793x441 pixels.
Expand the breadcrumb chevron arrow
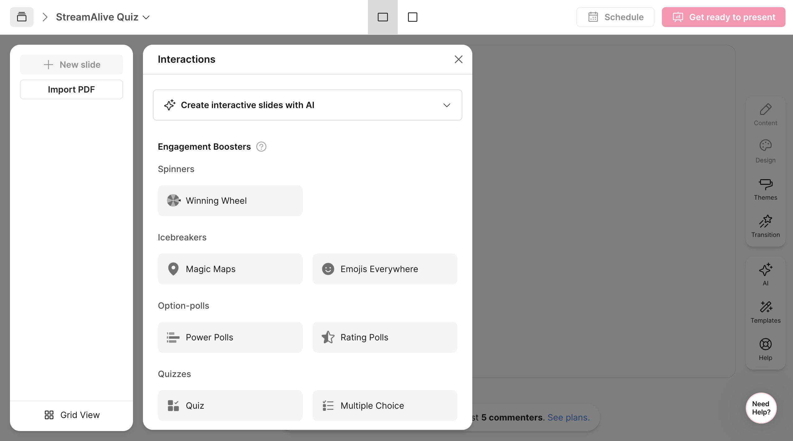pos(45,17)
